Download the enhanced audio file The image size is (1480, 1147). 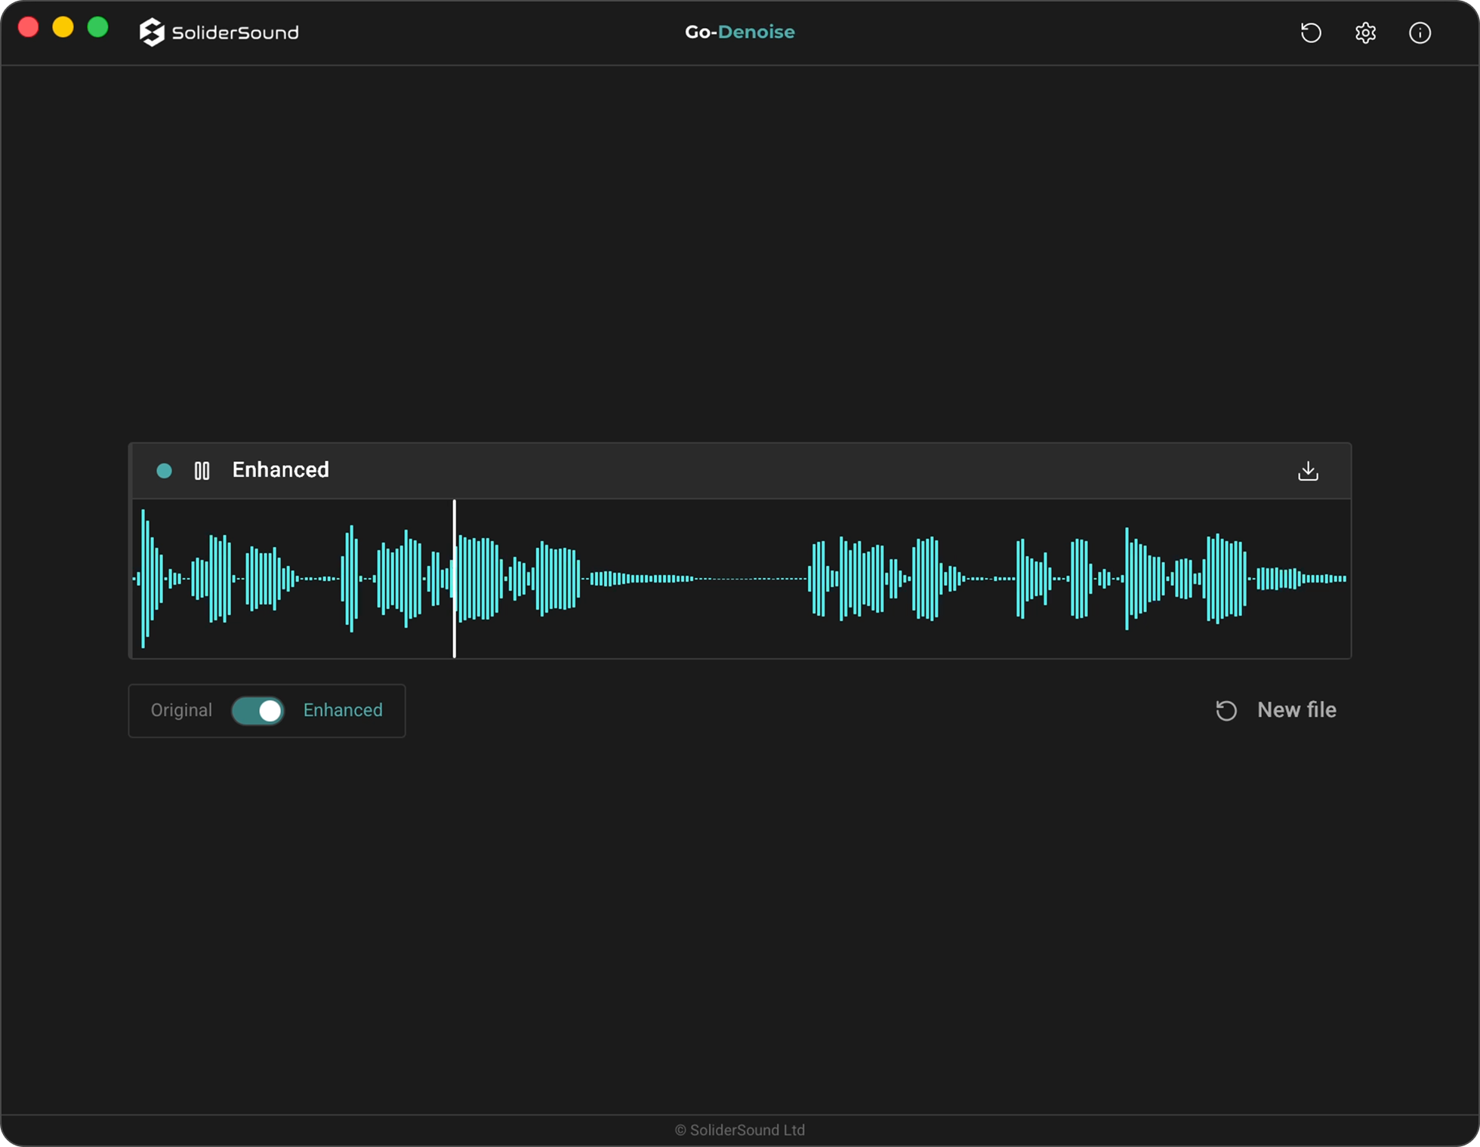click(1308, 471)
